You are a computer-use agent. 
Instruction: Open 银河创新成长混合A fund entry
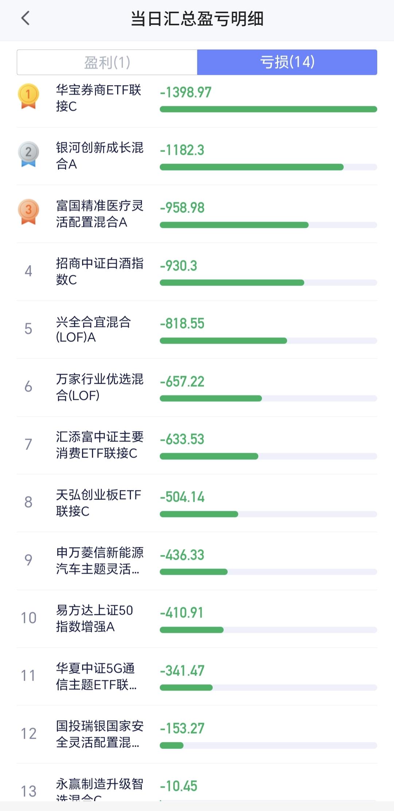99,156
